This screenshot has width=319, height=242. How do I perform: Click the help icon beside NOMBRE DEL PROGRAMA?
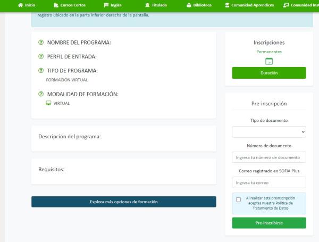(41, 42)
